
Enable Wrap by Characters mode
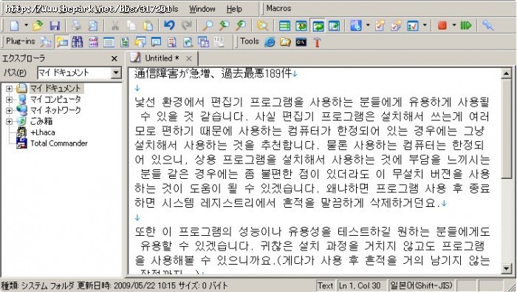point(301,26)
